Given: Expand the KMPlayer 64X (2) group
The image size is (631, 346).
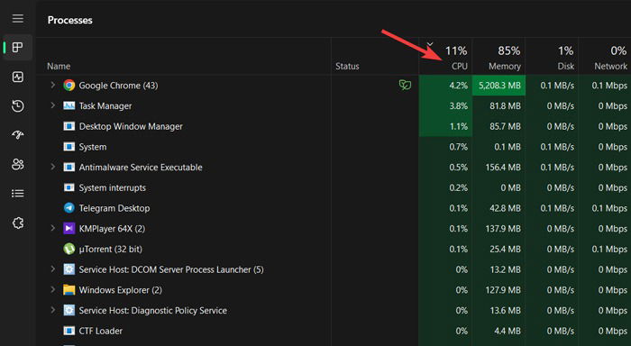Looking at the screenshot, I should (52, 228).
